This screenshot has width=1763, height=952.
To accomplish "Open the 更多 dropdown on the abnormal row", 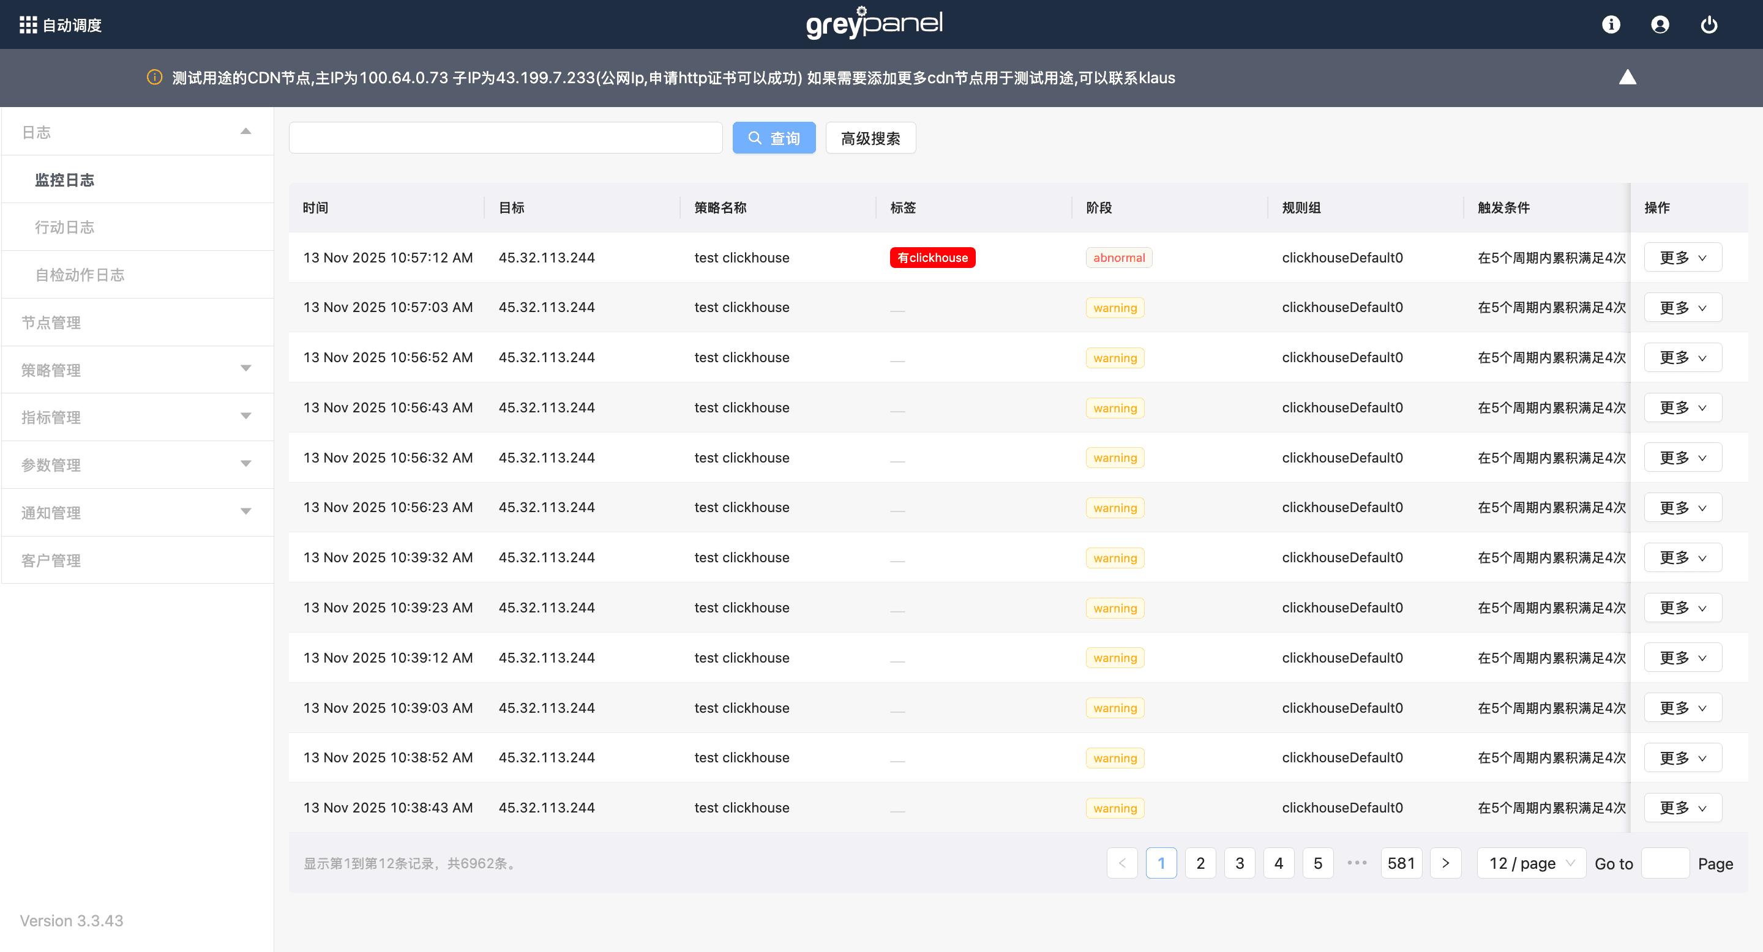I will [1683, 257].
